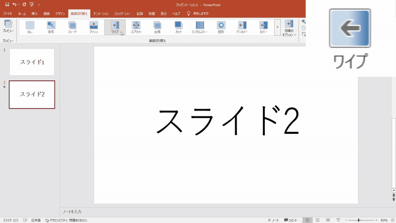Click the スライド 2/2 status bar indicator
The height and width of the screenshot is (223, 396).
coord(10,220)
